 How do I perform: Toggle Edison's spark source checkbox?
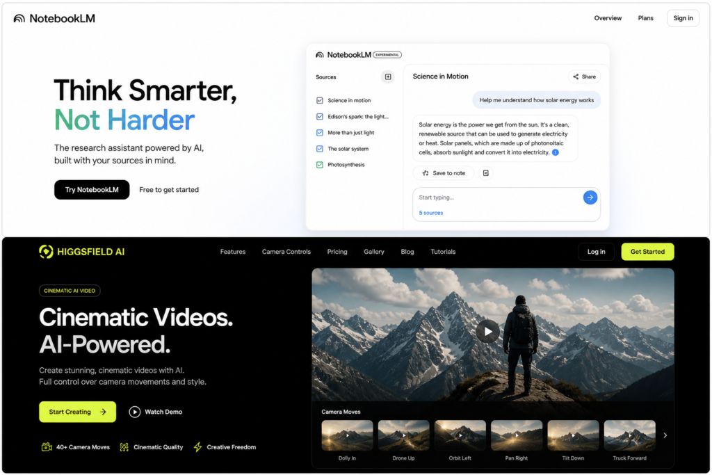tap(320, 117)
